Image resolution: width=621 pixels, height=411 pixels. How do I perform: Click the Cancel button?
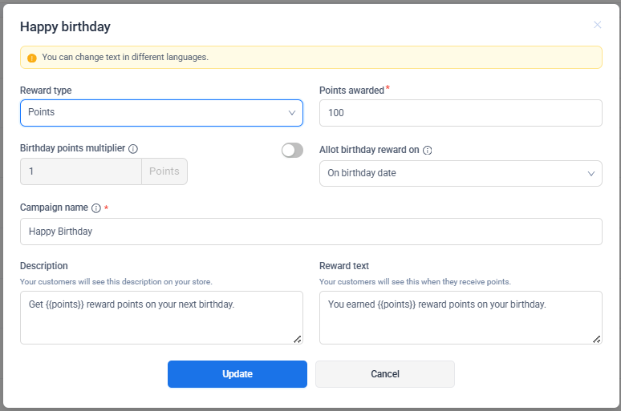[x=384, y=374]
